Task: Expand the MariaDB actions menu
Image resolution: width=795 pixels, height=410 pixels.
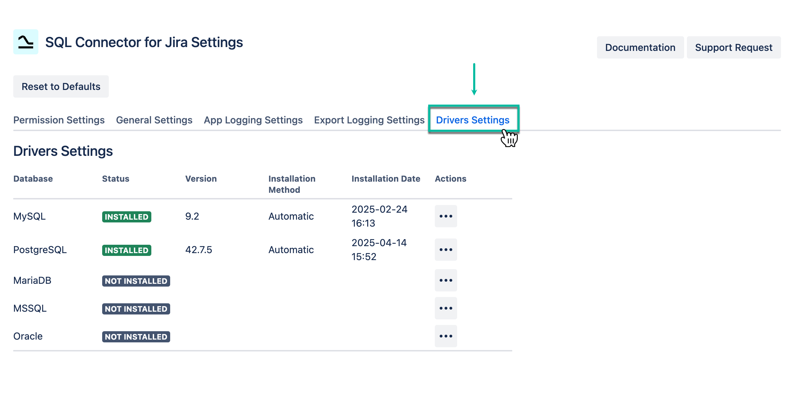Action: tap(446, 280)
